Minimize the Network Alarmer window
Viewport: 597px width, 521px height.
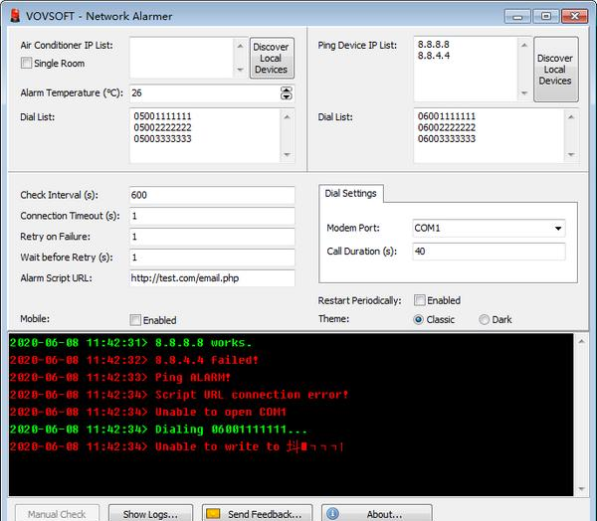coord(518,15)
